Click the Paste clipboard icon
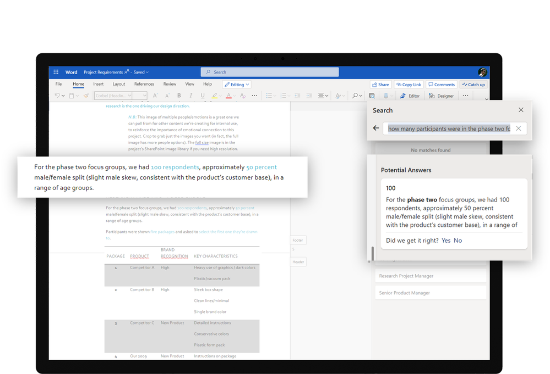550x374 pixels. [72, 96]
